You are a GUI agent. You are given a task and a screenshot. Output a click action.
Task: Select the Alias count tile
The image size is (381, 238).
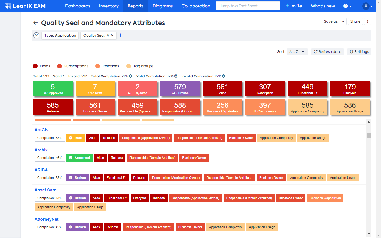(223, 89)
